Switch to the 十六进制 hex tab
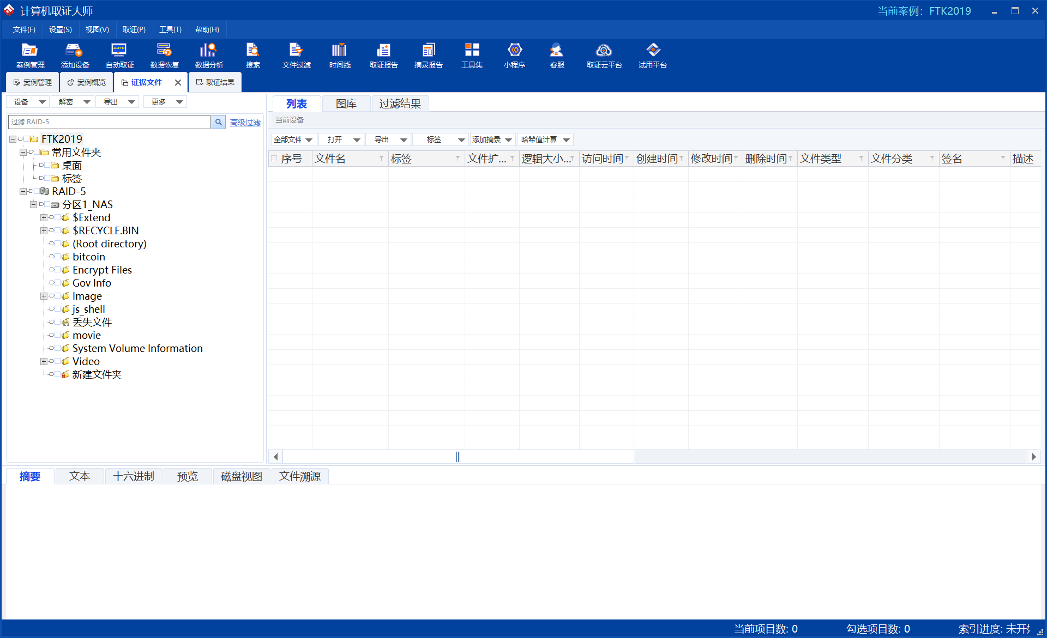The width and height of the screenshot is (1047, 638). click(x=134, y=476)
